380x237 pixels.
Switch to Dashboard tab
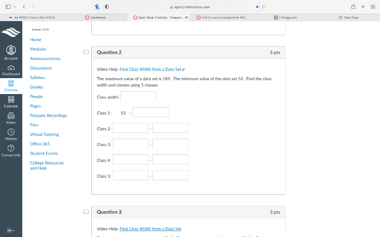point(95,17)
